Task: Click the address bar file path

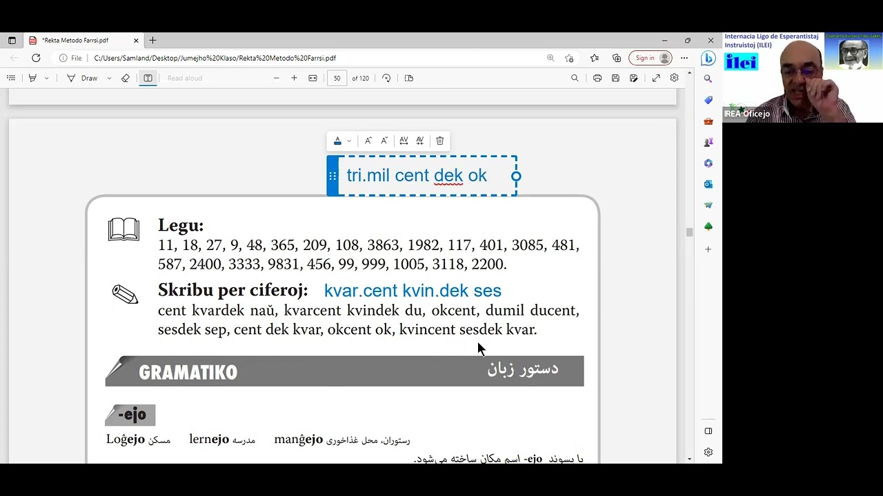Action: pyautogui.click(x=215, y=58)
